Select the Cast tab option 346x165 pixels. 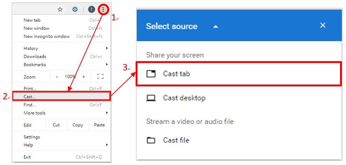(239, 73)
